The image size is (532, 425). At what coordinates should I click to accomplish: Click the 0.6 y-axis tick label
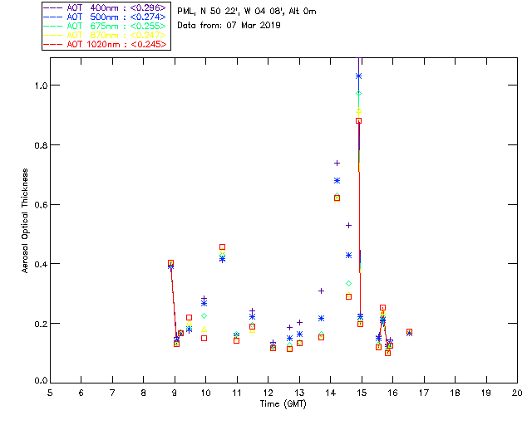point(41,205)
